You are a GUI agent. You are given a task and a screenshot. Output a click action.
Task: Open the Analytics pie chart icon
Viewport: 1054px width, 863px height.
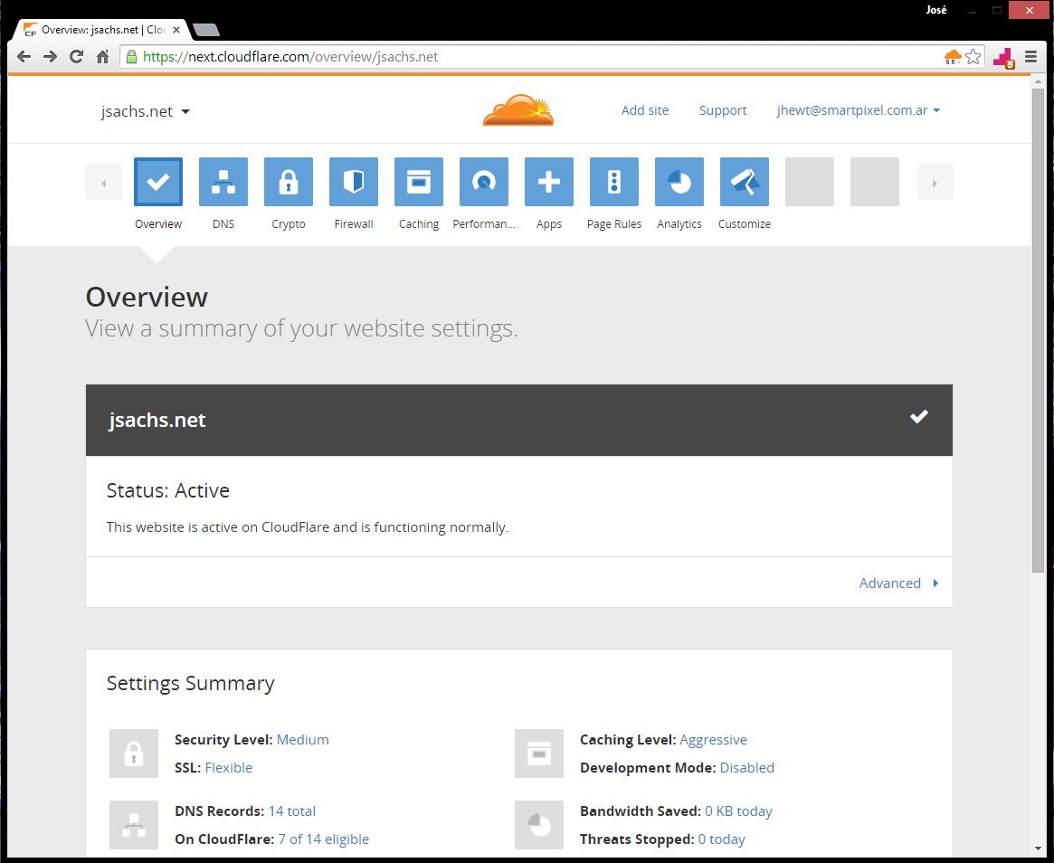679,182
